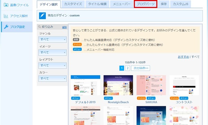Click the すべて sort link
208x125 pixels.
point(196,57)
